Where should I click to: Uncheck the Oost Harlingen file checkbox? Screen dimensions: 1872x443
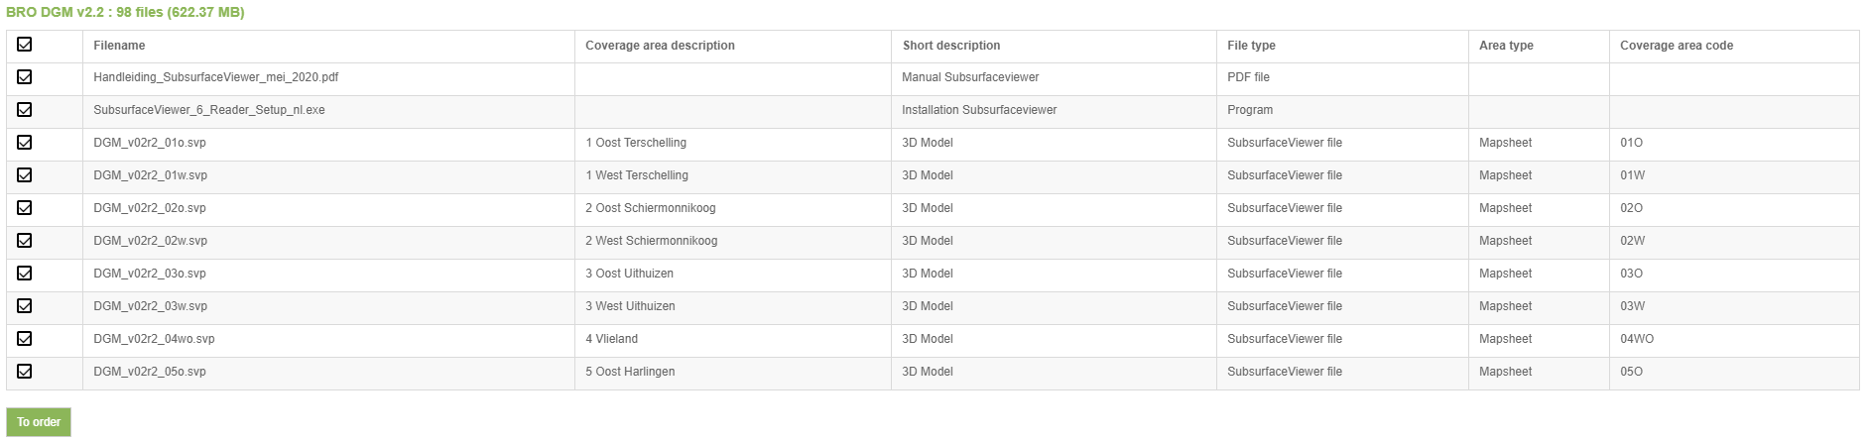[x=25, y=372]
